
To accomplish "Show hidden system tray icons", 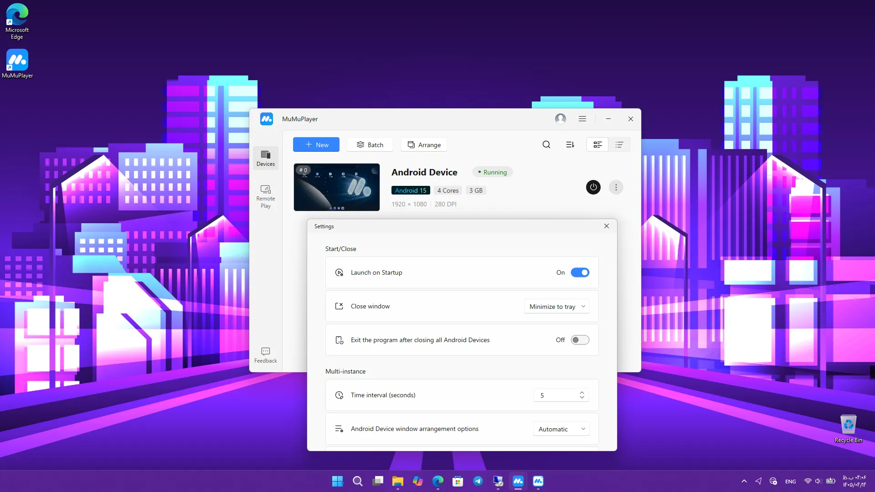I will (x=744, y=481).
